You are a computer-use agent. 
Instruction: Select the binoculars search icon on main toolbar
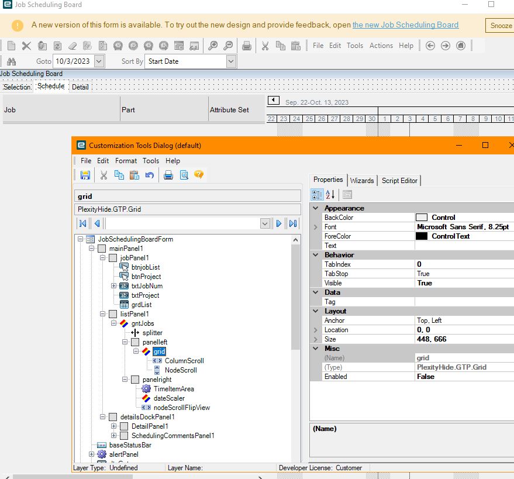click(11, 61)
